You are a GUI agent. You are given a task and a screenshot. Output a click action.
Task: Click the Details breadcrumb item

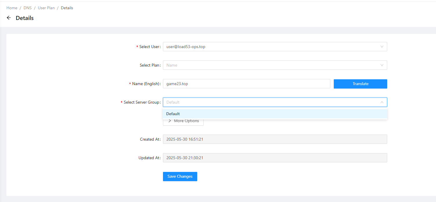coord(67,8)
